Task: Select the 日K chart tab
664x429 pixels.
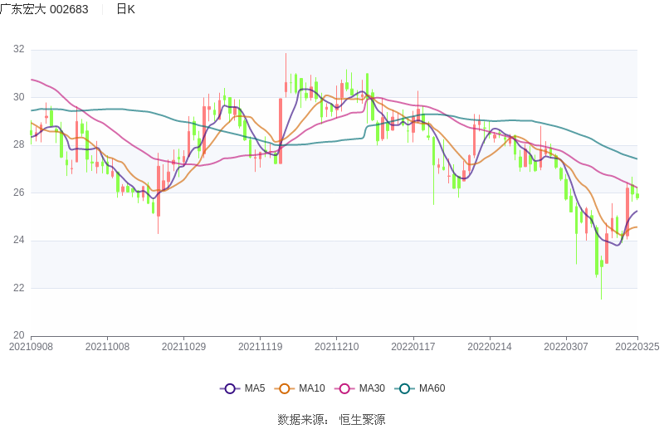Action: click(125, 9)
